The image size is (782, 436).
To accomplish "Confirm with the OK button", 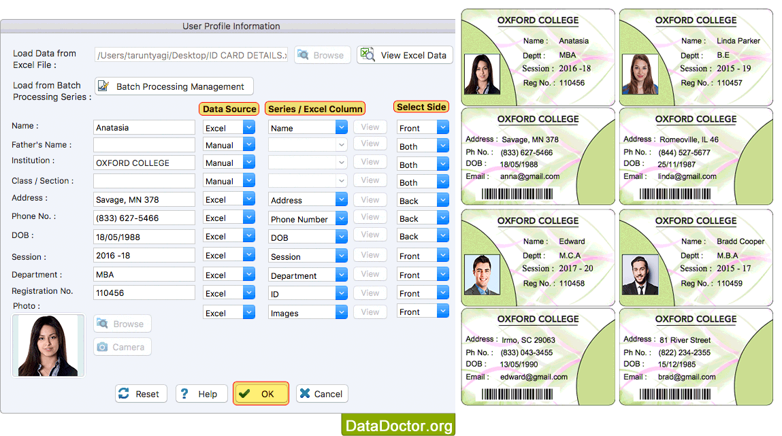I will [261, 394].
